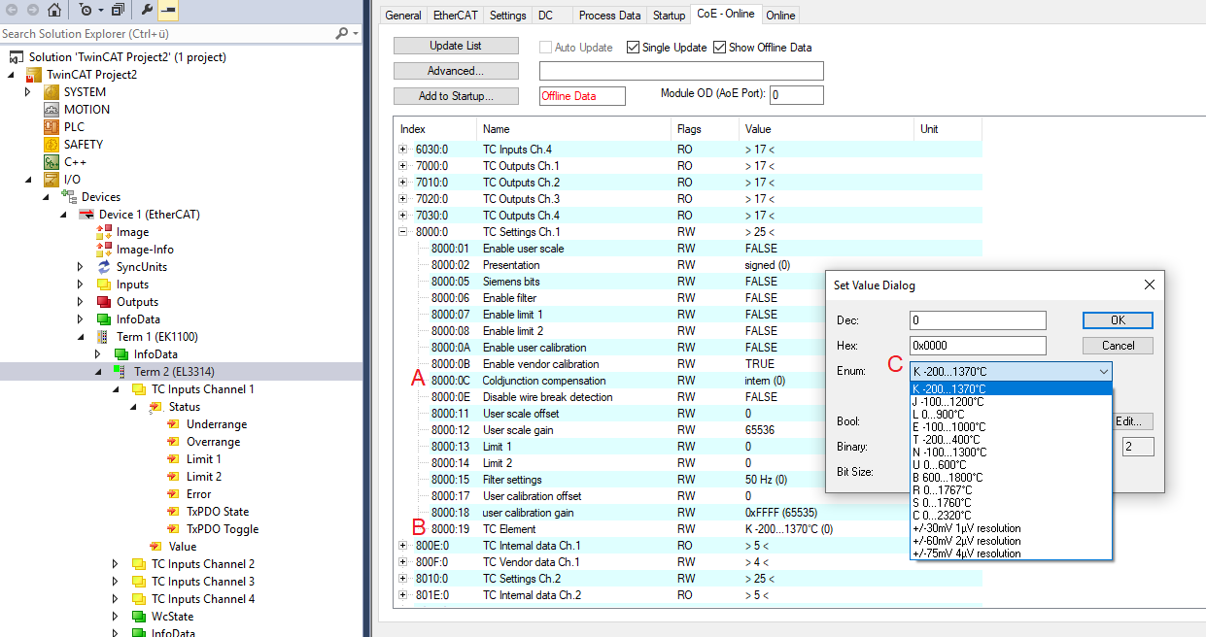Select the MOTION node icon
Screen dimensions: 1206x637
[x=52, y=110]
